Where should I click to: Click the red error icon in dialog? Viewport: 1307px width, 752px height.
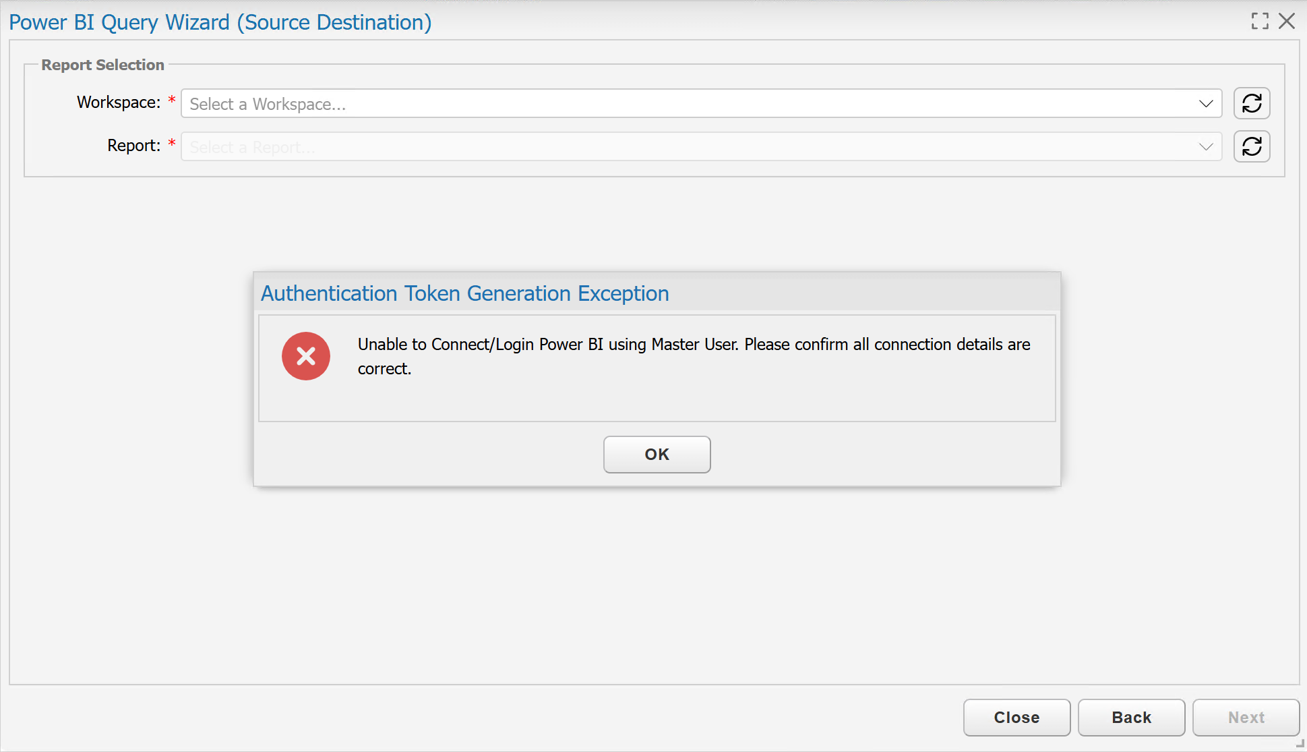[306, 356]
